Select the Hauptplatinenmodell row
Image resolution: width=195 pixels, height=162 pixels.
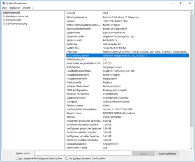128,75
